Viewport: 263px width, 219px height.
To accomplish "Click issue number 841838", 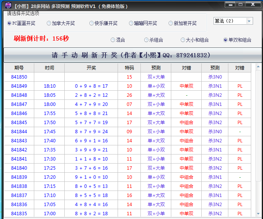I will point(19,186).
